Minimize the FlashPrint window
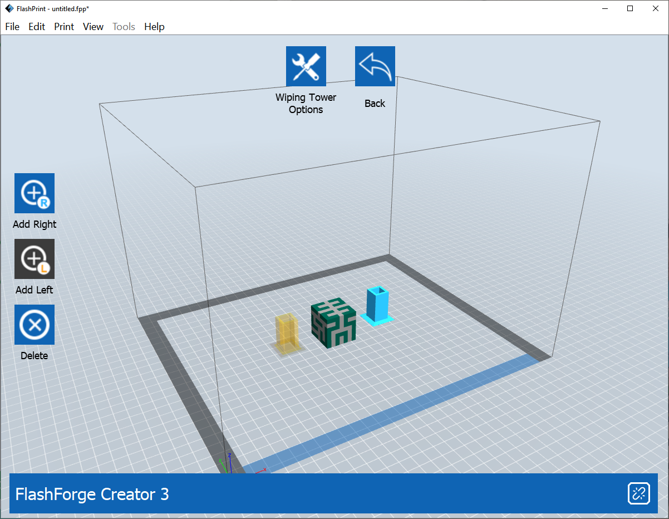Image resolution: width=669 pixels, height=519 pixels. tap(604, 8)
